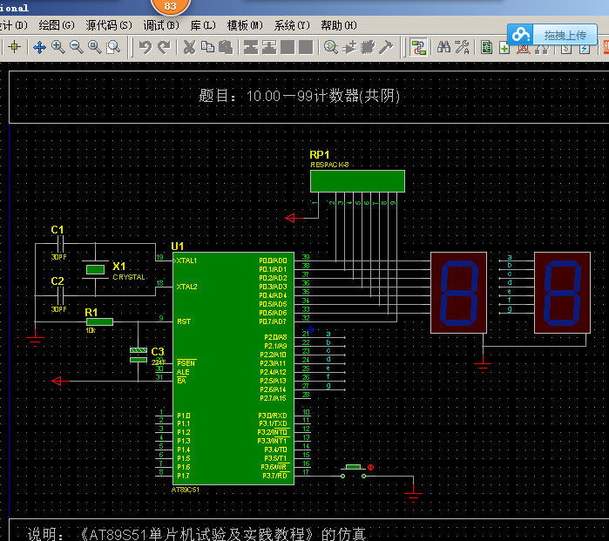Image resolution: width=609 pixels, height=541 pixels.
Task: Click the orange 83 badge
Action: click(171, 6)
